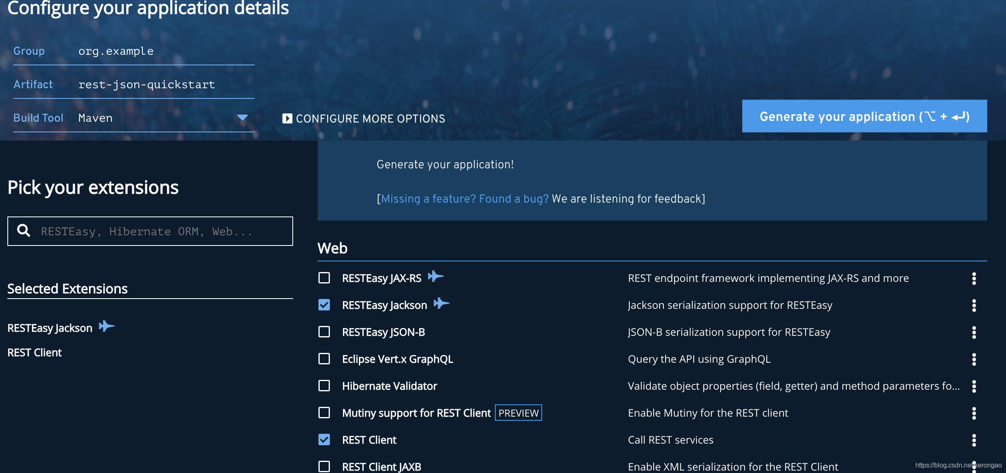Focus the Group field with org.example
The image size is (1006, 473).
[x=166, y=51]
